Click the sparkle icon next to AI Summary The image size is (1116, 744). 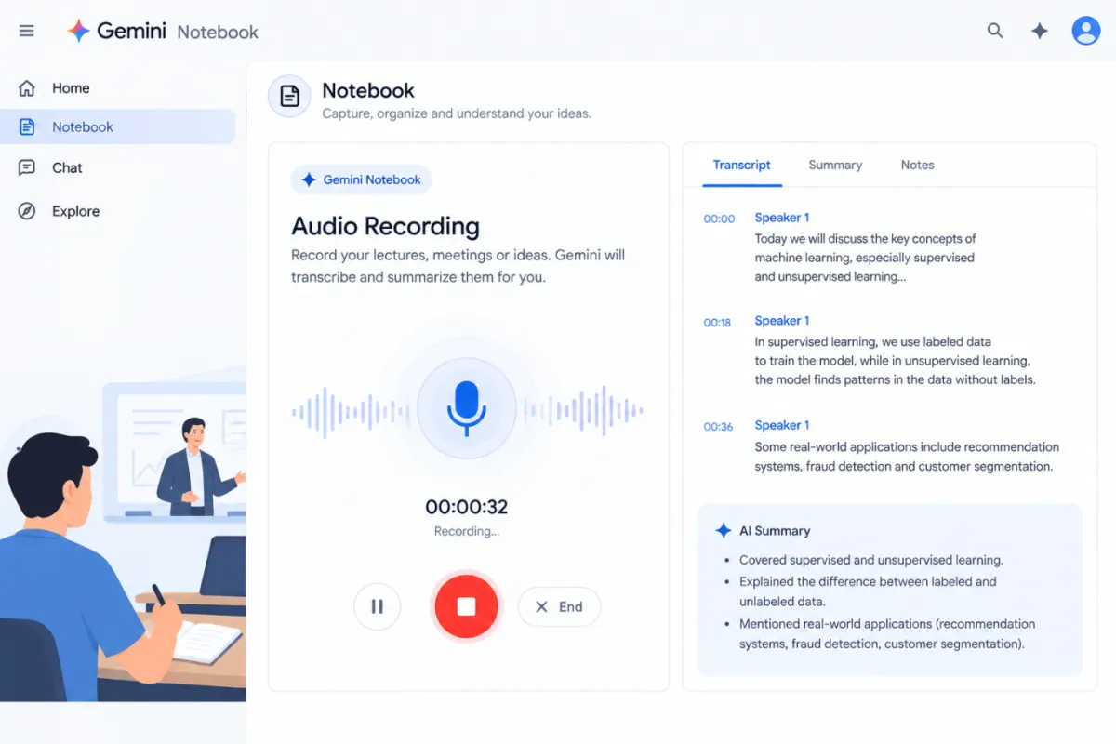coord(723,531)
